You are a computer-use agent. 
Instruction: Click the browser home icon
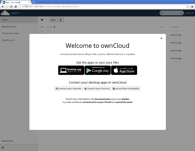pyautogui.click(x=16, y=7)
